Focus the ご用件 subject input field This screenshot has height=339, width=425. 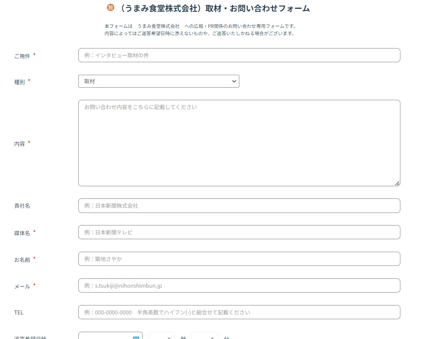[x=239, y=55]
